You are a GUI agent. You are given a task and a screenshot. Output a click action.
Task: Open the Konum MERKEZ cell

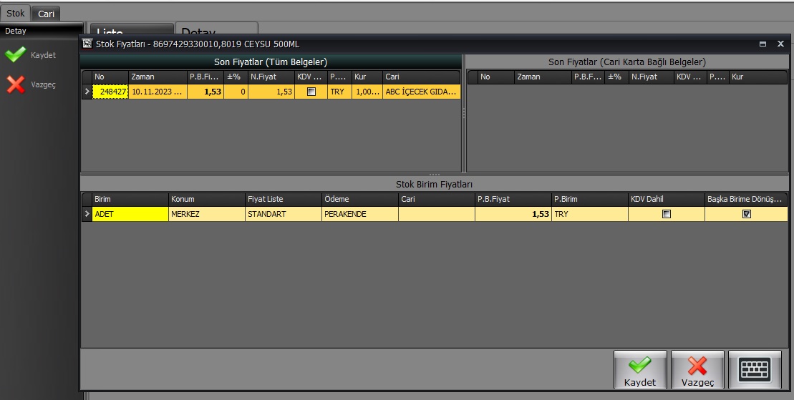point(206,214)
